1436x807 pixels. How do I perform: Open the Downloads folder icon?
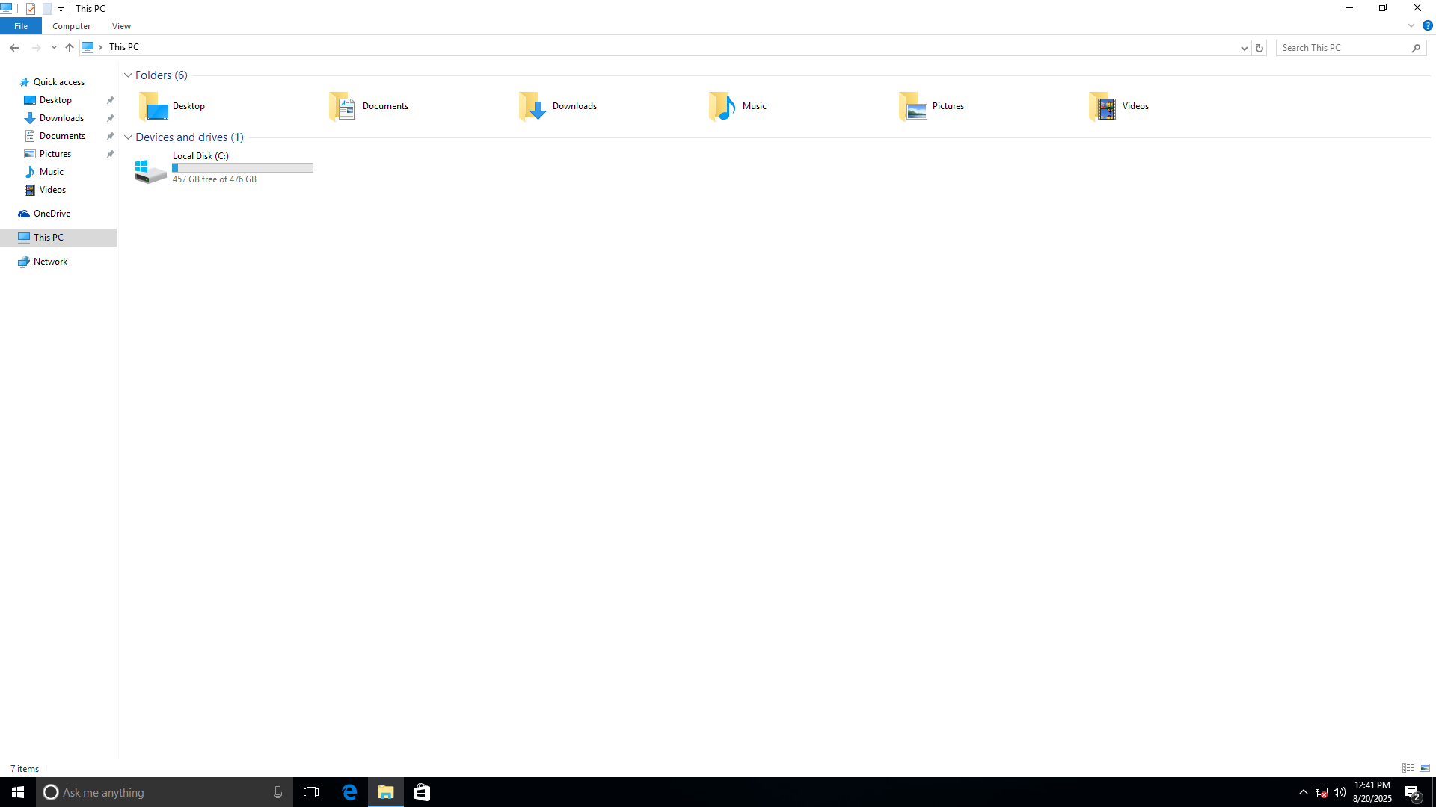tap(533, 106)
